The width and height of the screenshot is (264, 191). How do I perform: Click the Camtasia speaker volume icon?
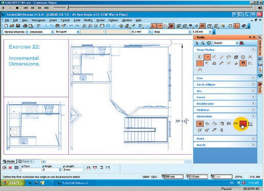pyautogui.click(x=260, y=8)
